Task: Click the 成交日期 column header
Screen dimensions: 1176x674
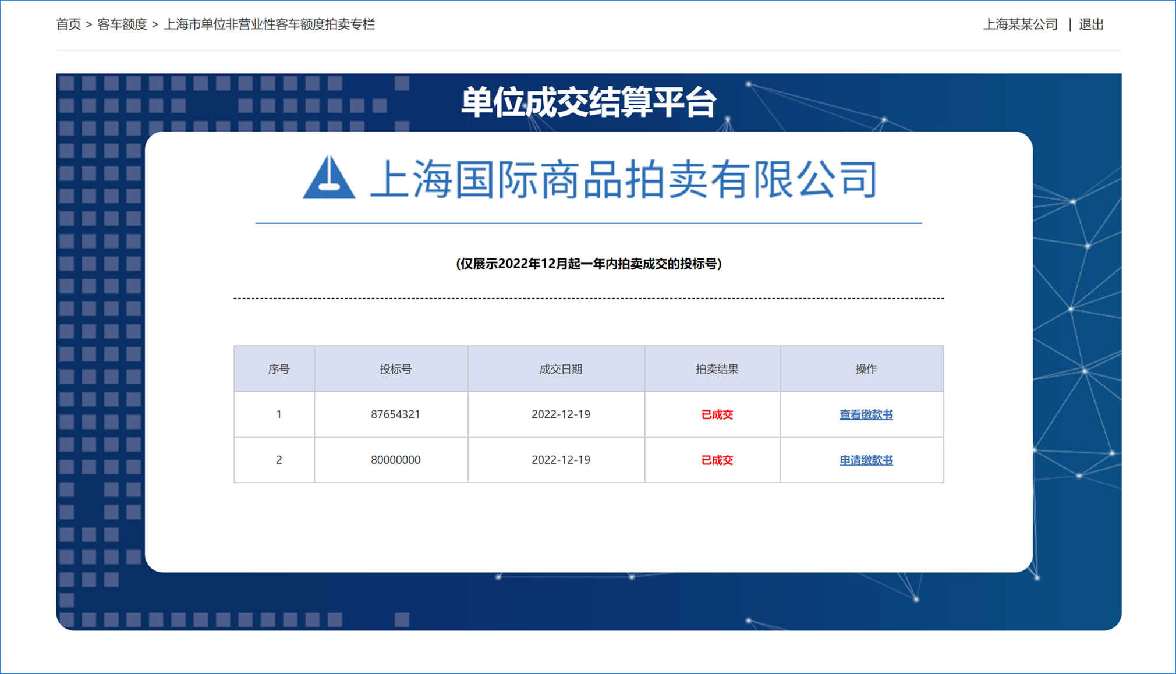Action: [560, 369]
